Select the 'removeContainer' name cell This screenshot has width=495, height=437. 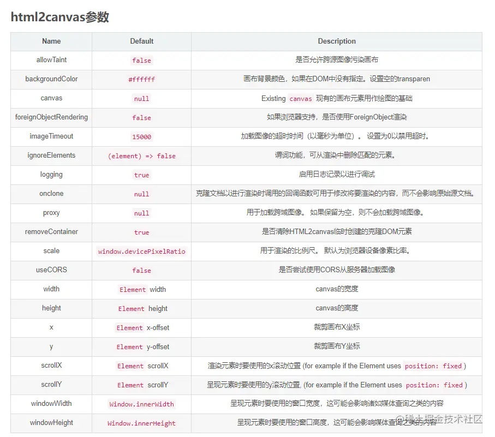[x=51, y=232]
